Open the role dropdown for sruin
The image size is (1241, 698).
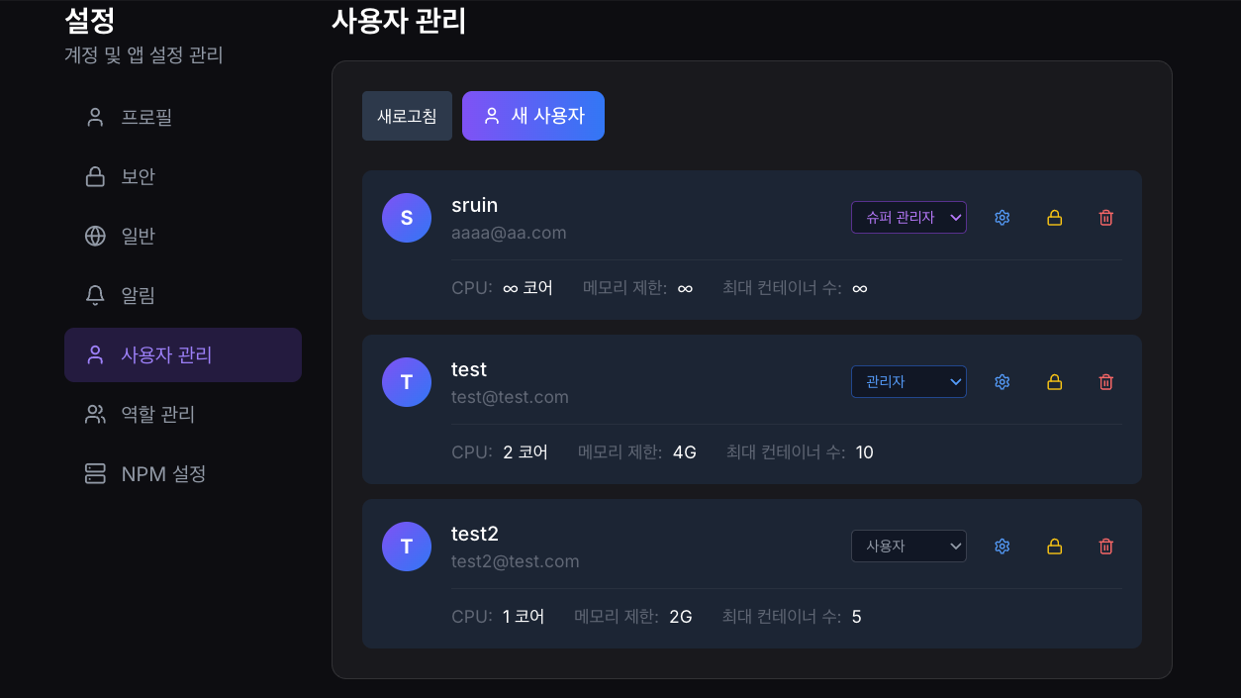(x=908, y=217)
